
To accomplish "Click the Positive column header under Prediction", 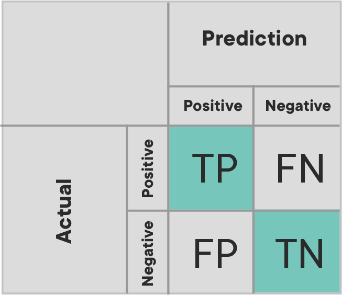I will point(213,106).
